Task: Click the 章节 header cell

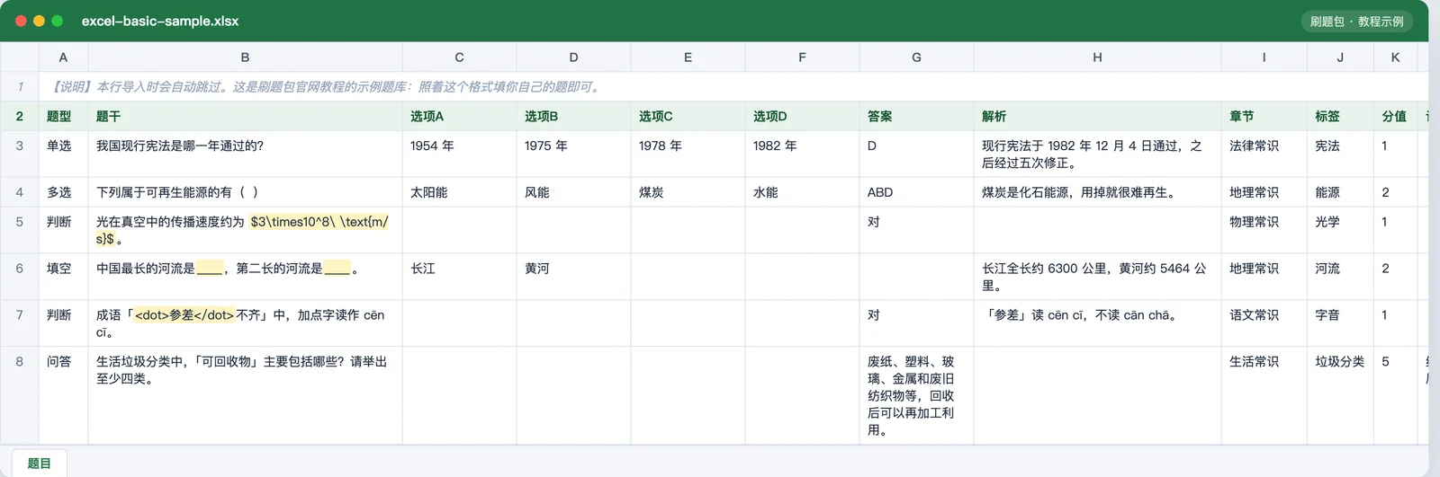Action: 1264,116
